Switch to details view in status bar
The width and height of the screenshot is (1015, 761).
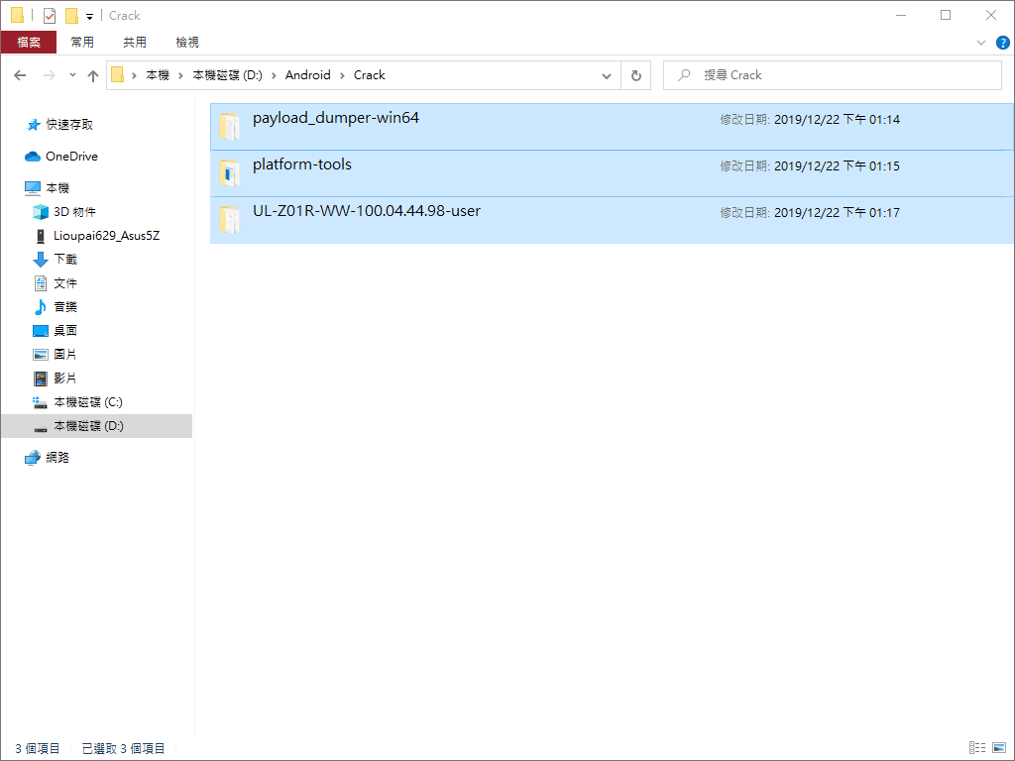(x=977, y=748)
